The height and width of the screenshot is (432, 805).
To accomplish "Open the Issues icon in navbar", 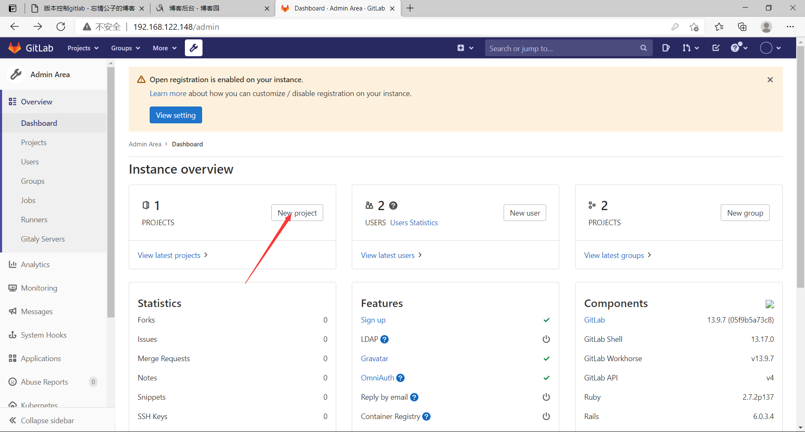I will tap(666, 48).
